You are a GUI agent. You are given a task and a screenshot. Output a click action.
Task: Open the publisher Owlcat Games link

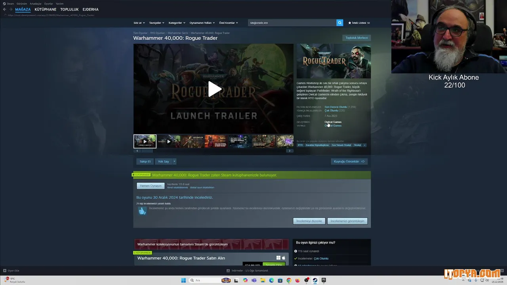tap(333, 125)
